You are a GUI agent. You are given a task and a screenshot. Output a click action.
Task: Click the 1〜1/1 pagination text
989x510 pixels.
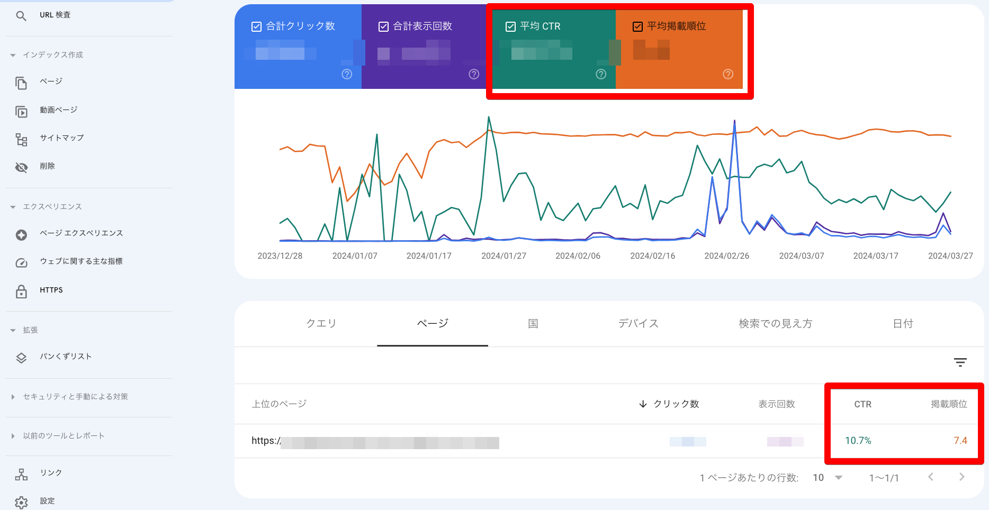pyautogui.click(x=884, y=478)
